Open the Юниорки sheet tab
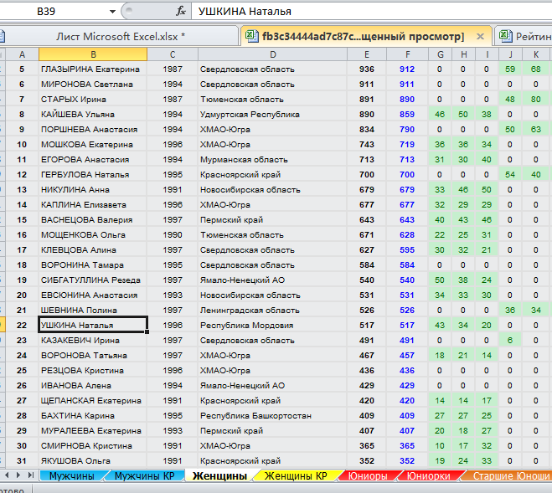 [x=428, y=475]
